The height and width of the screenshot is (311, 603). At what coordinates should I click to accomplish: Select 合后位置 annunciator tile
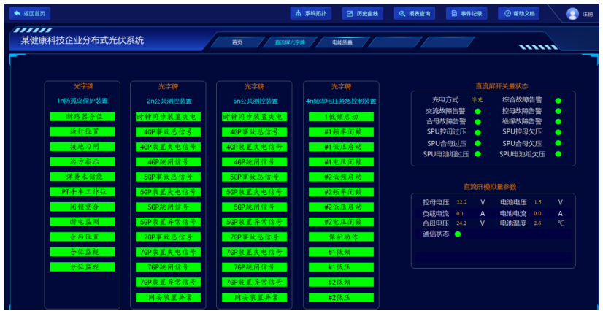click(82, 237)
